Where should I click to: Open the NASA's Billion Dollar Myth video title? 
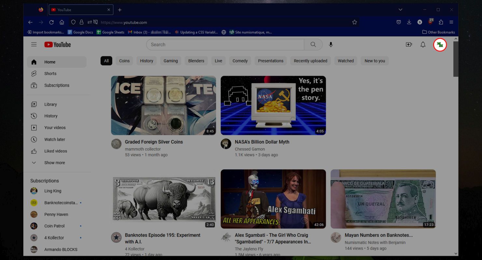(x=262, y=142)
